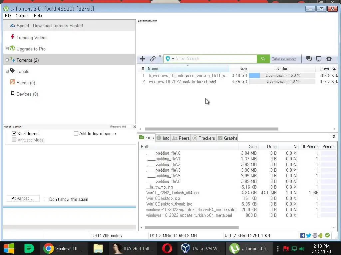Click the Android icon in status bar
The height and width of the screenshot is (255, 341).
tap(321, 235)
